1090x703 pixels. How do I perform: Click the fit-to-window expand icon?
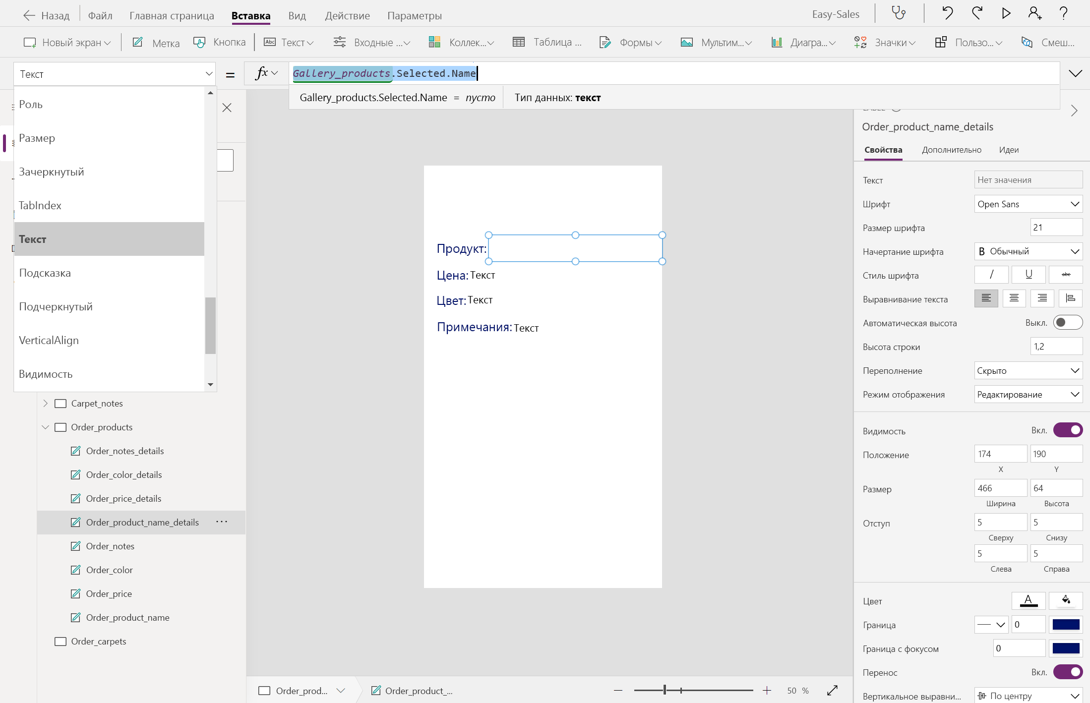(832, 690)
